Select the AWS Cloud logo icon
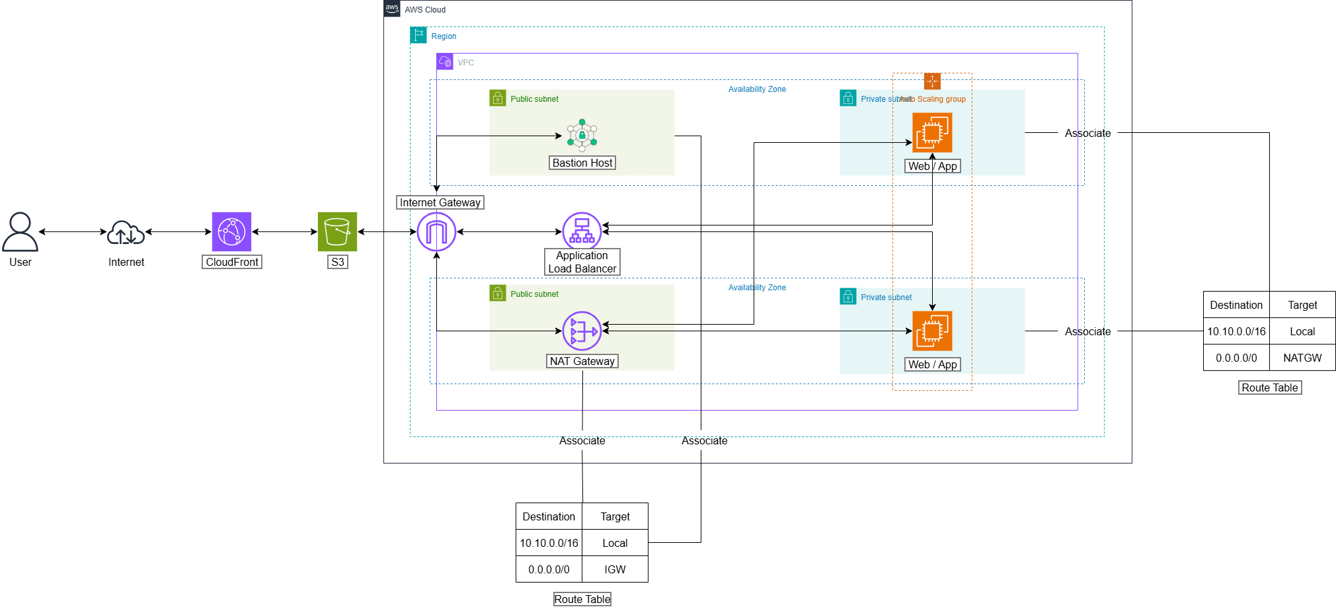The width and height of the screenshot is (1336, 609). [x=392, y=9]
